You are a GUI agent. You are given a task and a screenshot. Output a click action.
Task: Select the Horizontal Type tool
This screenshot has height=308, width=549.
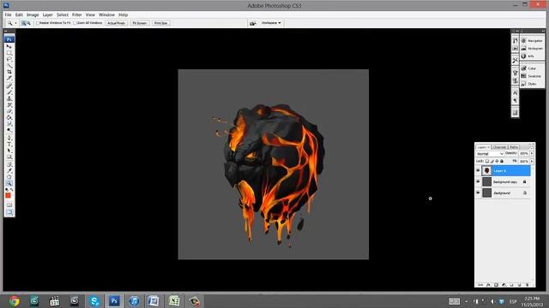coord(9,144)
